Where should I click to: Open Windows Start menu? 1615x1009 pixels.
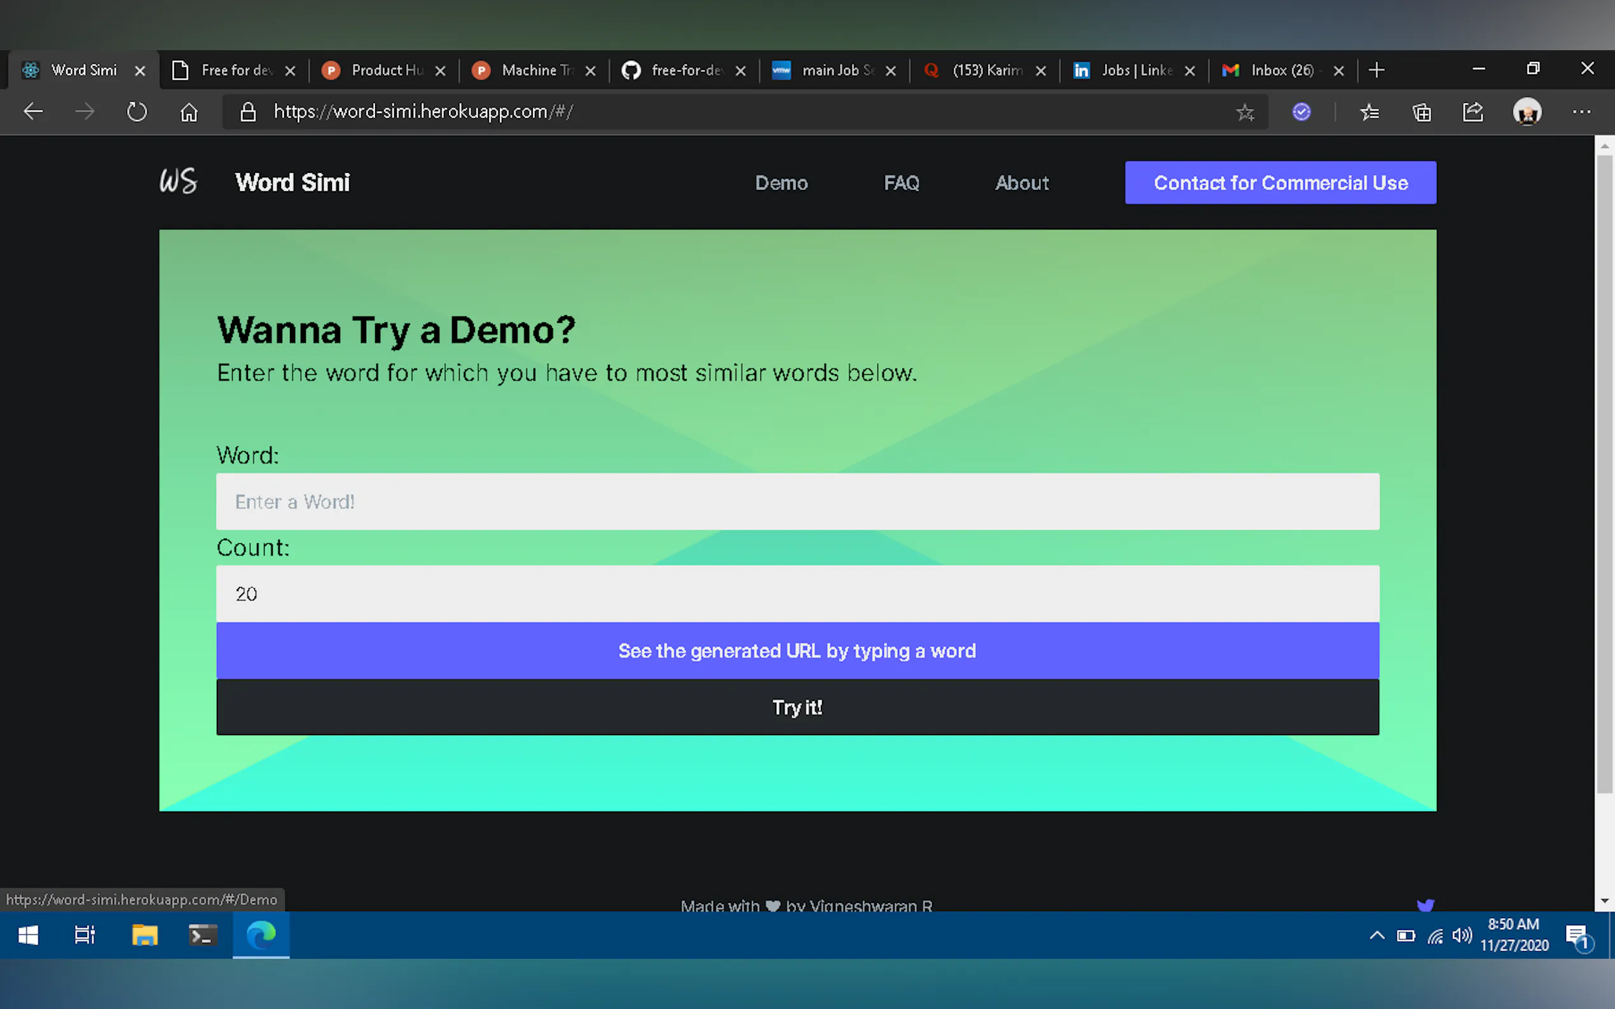(28, 935)
